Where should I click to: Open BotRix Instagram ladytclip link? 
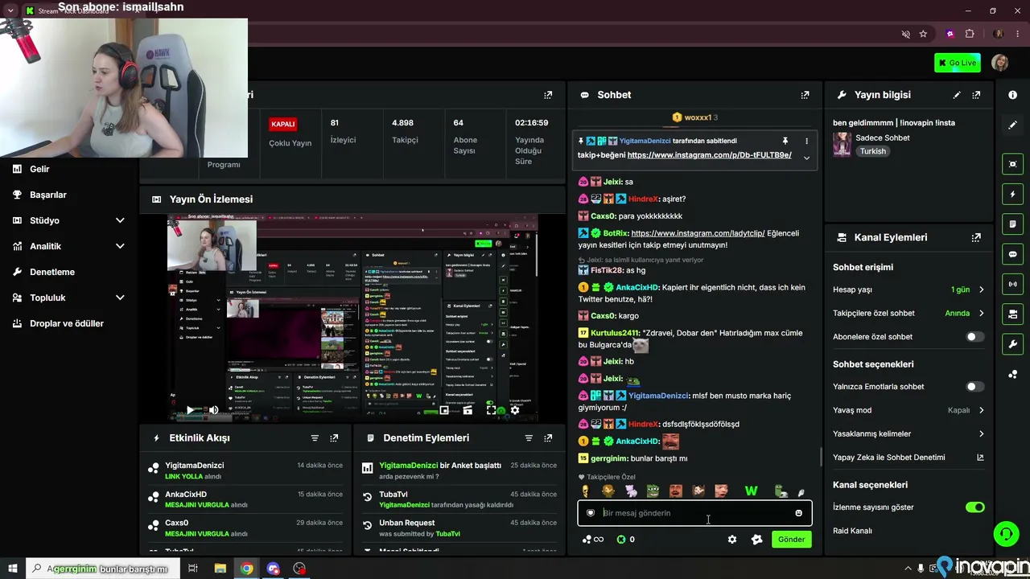coord(698,233)
